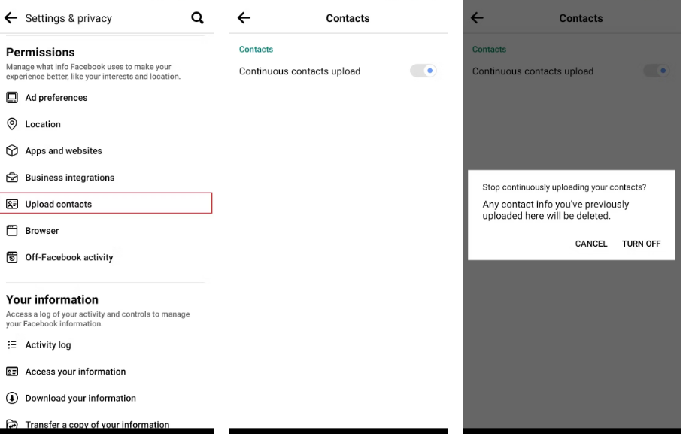Open Upload contacts
This screenshot has width=683, height=434.
coord(106,203)
